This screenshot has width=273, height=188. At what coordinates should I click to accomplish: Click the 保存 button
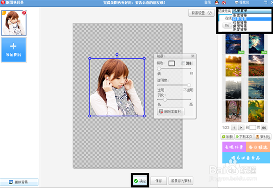(158, 181)
